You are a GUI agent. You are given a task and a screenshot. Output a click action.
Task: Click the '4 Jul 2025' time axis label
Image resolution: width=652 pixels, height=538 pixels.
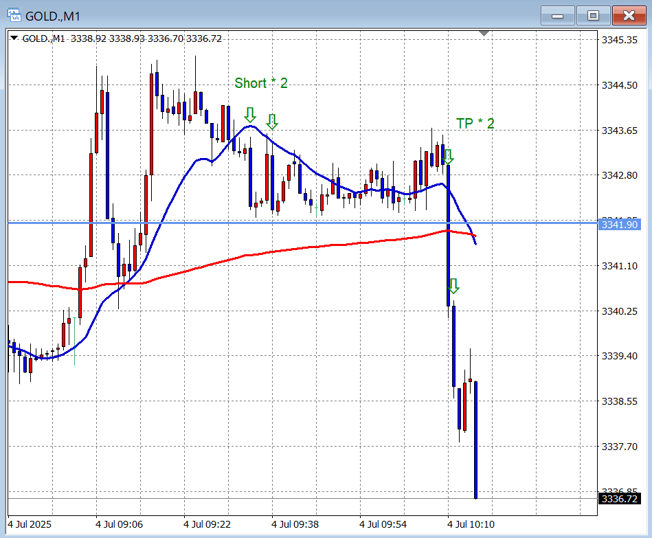click(x=30, y=524)
